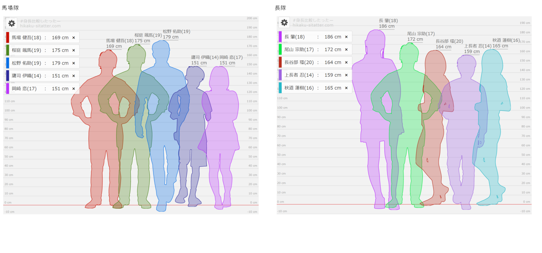Viewport: 542px width, 253px height.
Task: Open settings gear in 馬場隊 chart
Action: pos(12,23)
